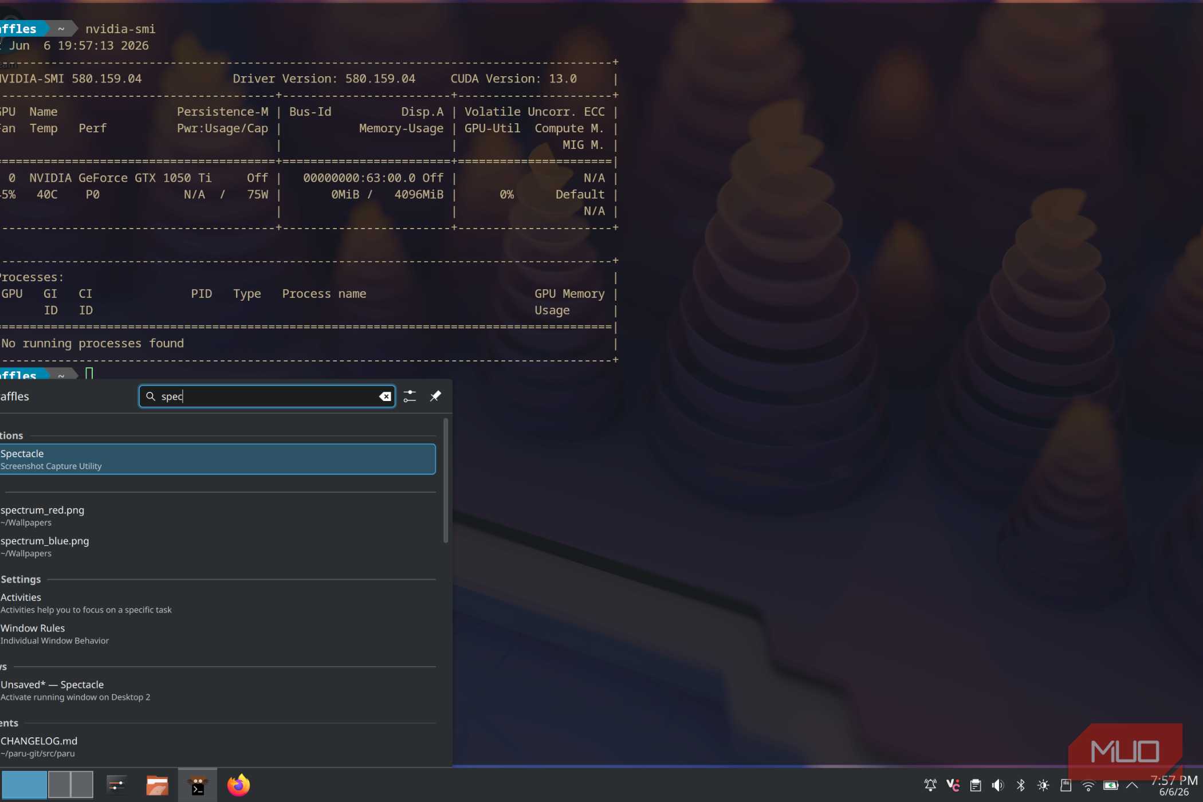Open the 7:57 PM clock calendar
Image resolution: width=1203 pixels, height=802 pixels.
pyautogui.click(x=1174, y=785)
